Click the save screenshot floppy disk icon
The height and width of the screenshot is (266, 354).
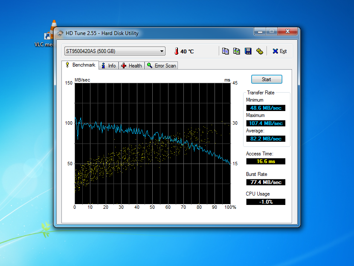[x=248, y=51]
